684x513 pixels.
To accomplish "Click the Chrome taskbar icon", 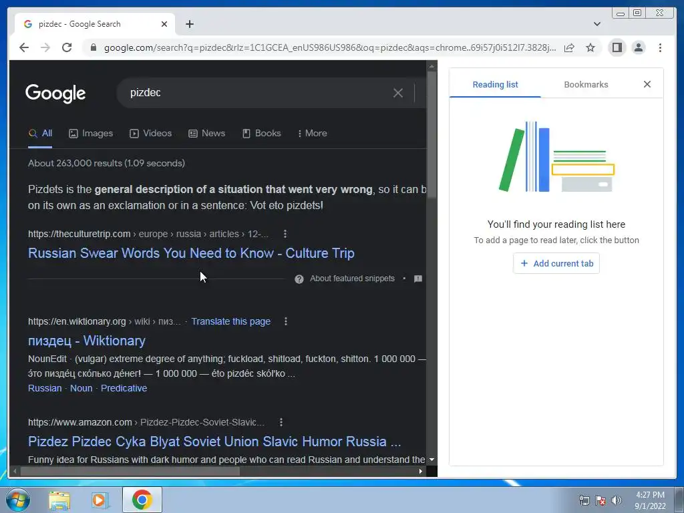I will click(142, 500).
